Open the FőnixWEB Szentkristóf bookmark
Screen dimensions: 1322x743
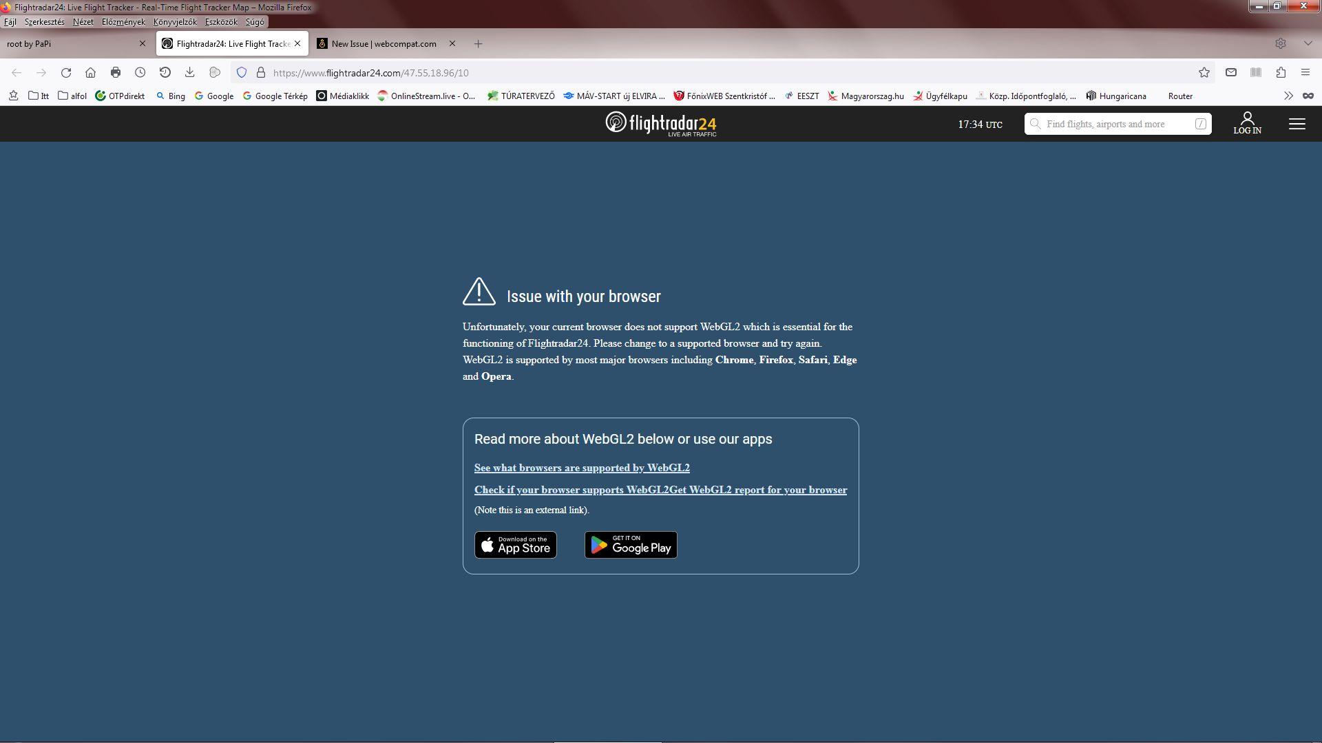pyautogui.click(x=724, y=96)
